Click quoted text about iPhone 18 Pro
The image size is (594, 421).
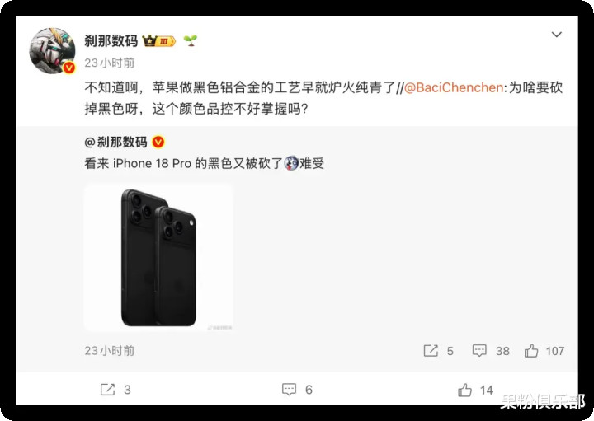coord(205,163)
